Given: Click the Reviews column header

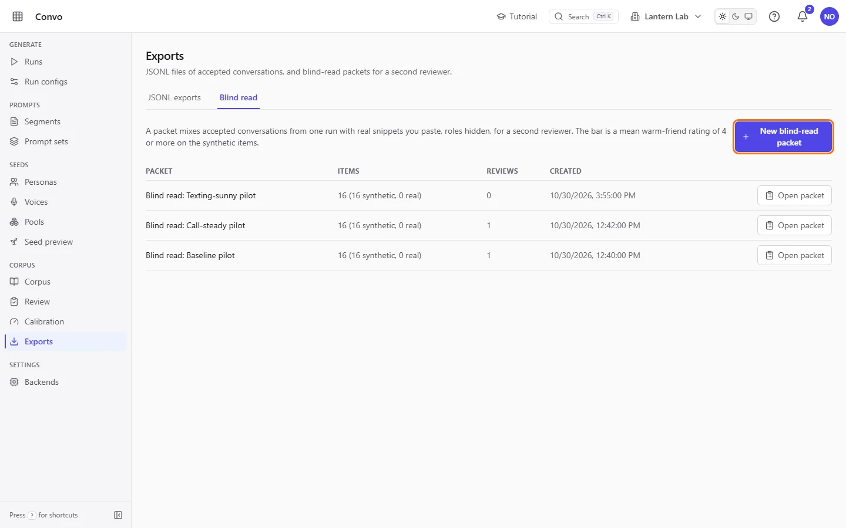Looking at the screenshot, I should click(502, 171).
